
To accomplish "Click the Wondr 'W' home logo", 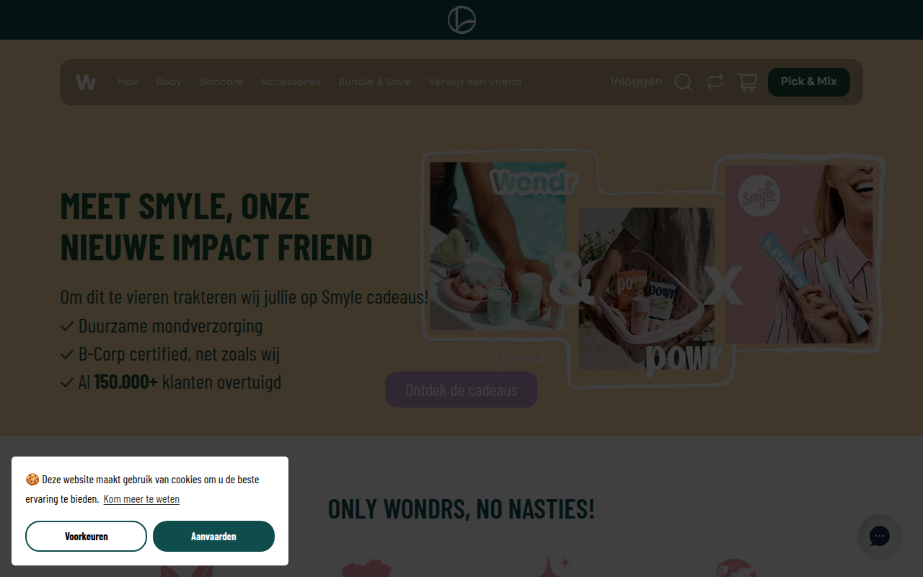I will (x=86, y=82).
